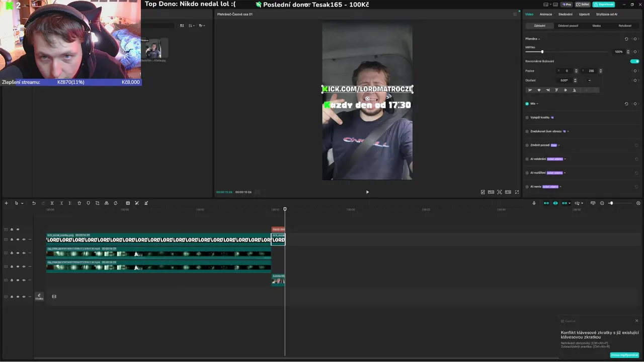Click the Sdílet button
Viewport: 644px width, 362px height.
point(583,4)
